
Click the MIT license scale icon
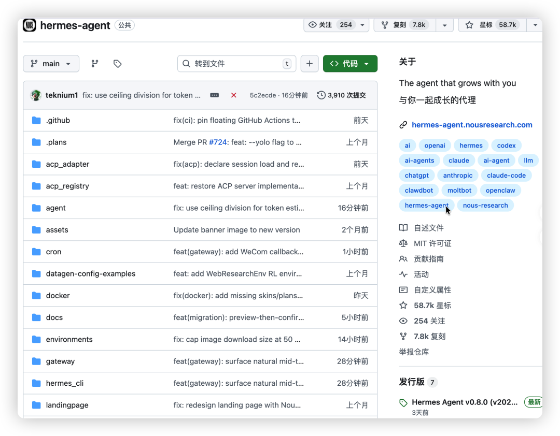point(403,243)
